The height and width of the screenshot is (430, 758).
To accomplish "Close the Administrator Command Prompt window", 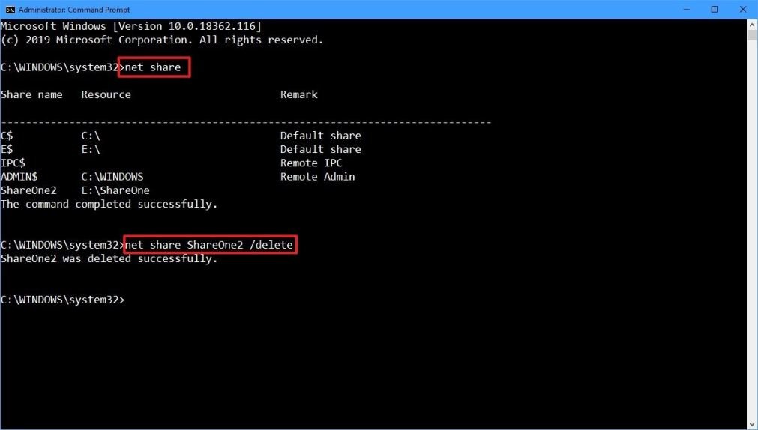I will (x=742, y=9).
